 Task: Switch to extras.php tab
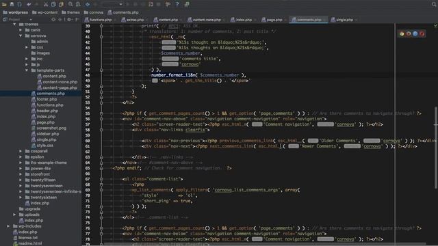pyautogui.click(x=135, y=20)
